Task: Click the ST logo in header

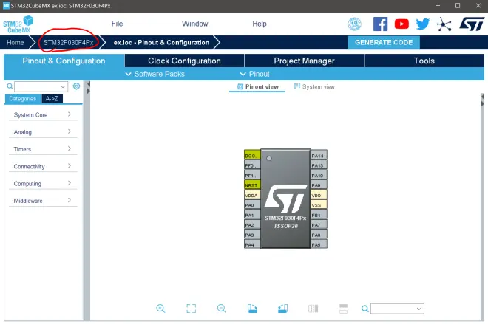Action: pos(472,24)
